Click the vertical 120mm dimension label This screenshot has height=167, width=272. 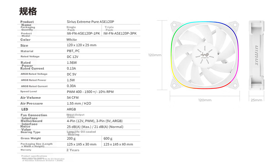(155, 55)
